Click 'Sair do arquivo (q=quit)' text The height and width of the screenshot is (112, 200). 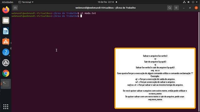[x=155, y=62]
